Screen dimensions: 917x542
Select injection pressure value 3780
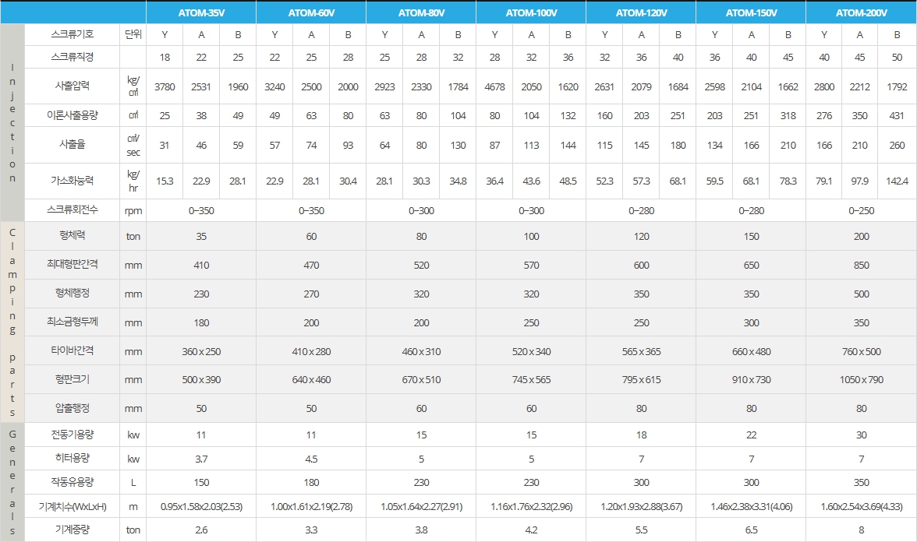pyautogui.click(x=165, y=86)
